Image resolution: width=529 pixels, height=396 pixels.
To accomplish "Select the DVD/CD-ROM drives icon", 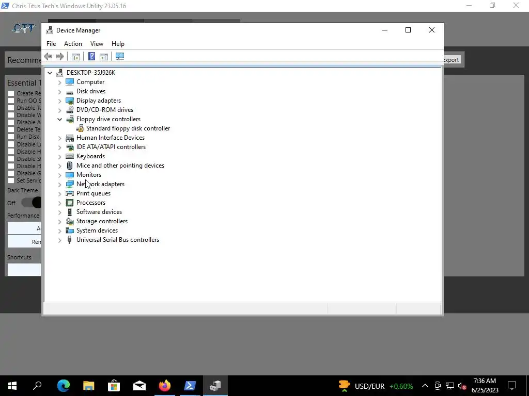I will 70,110.
